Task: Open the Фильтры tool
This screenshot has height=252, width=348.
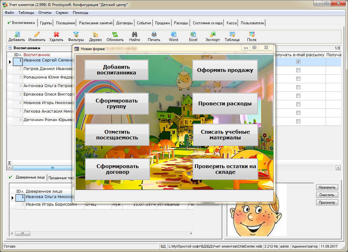Action: tap(76, 35)
